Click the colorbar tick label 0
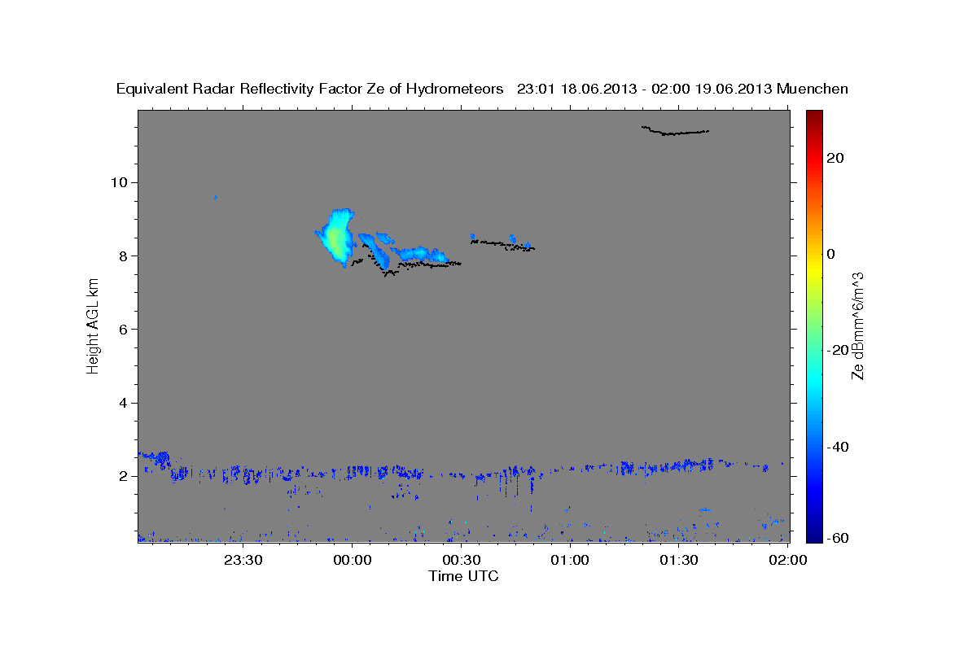 point(830,254)
